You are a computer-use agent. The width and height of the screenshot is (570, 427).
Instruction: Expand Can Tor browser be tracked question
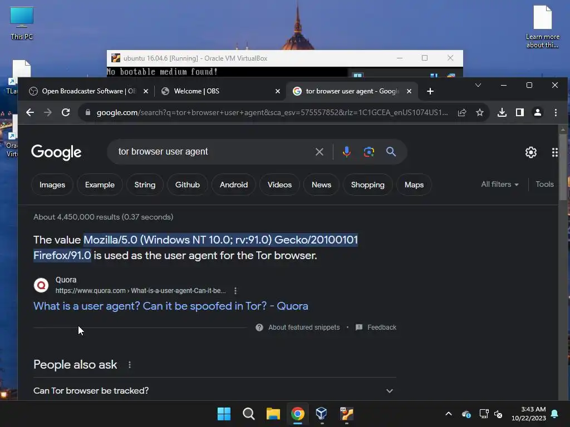coord(214,391)
